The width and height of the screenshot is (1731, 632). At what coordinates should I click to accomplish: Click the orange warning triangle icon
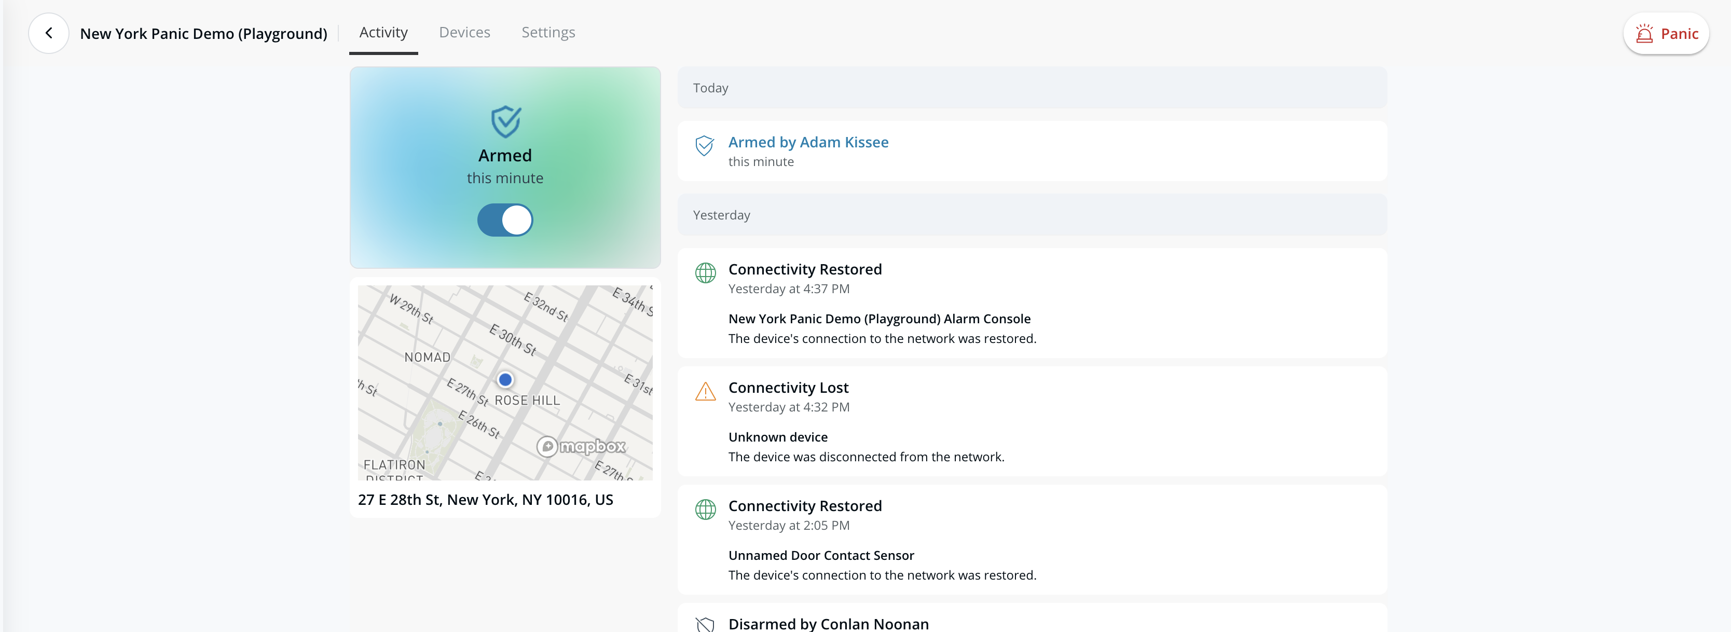[705, 391]
